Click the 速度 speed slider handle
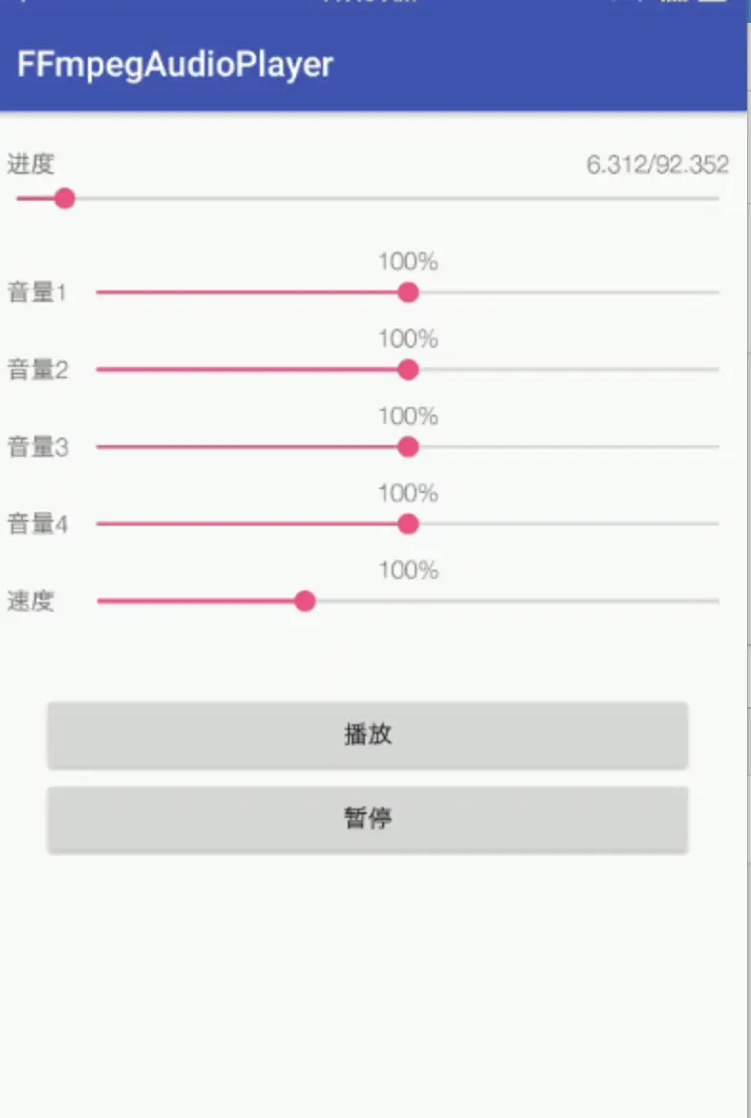 pyautogui.click(x=305, y=601)
